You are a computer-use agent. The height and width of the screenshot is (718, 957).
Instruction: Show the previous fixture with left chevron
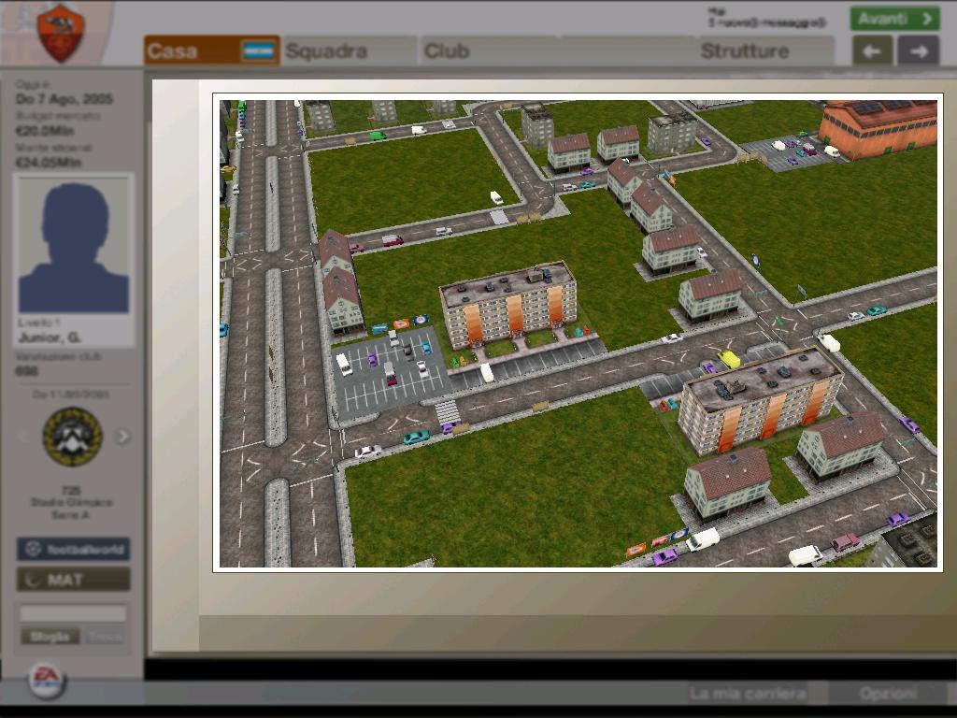[x=23, y=437]
